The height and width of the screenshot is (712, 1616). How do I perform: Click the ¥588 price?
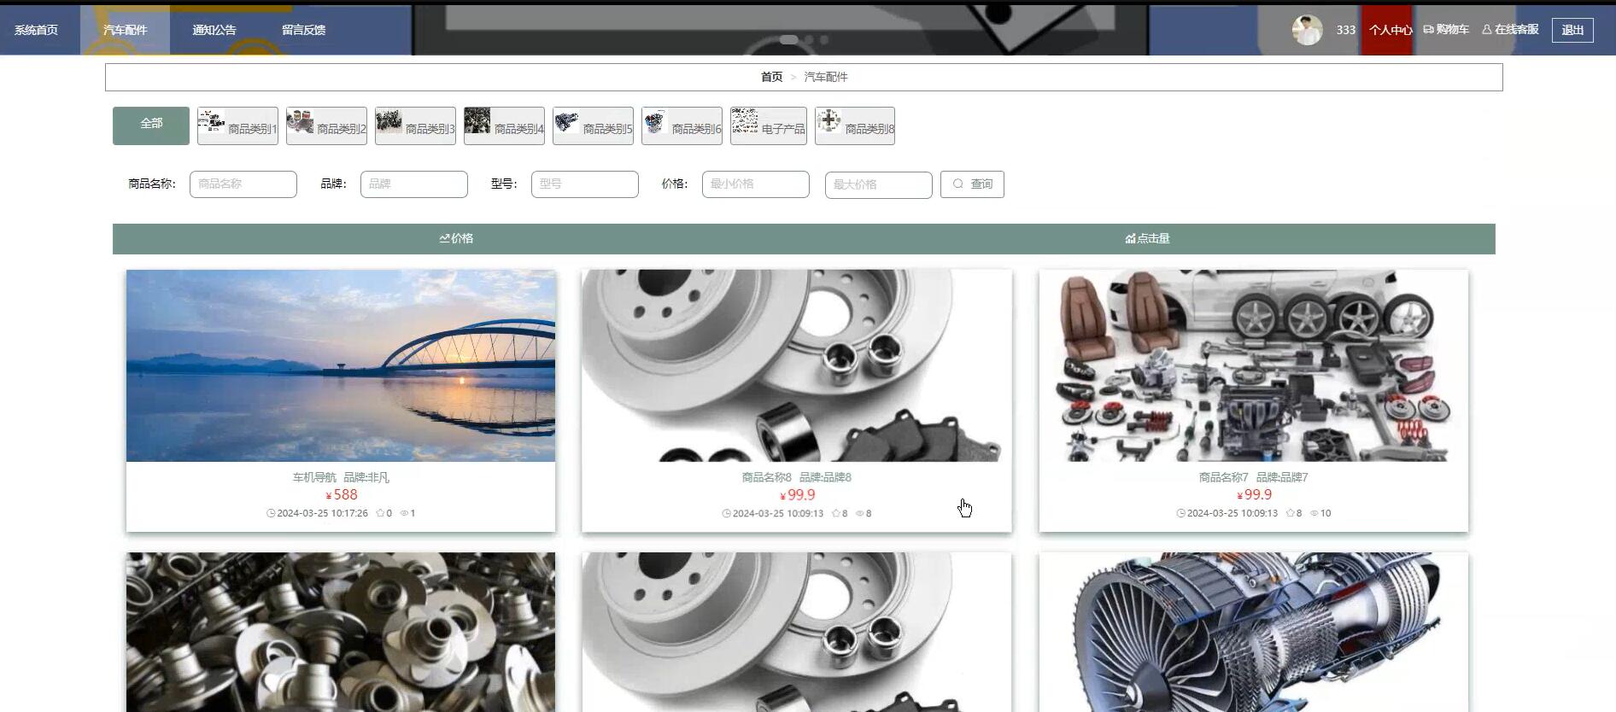tap(341, 495)
